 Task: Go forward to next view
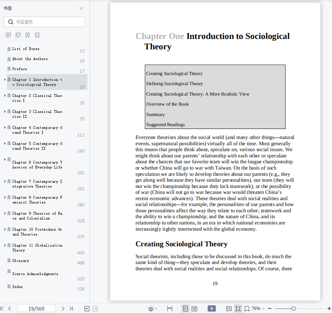pos(96,308)
